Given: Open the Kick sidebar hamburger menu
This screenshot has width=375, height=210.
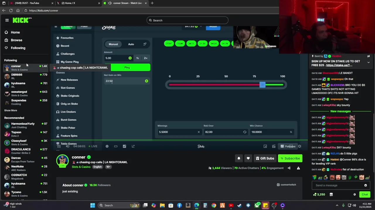Looking at the screenshot, I should (x=7, y=20).
